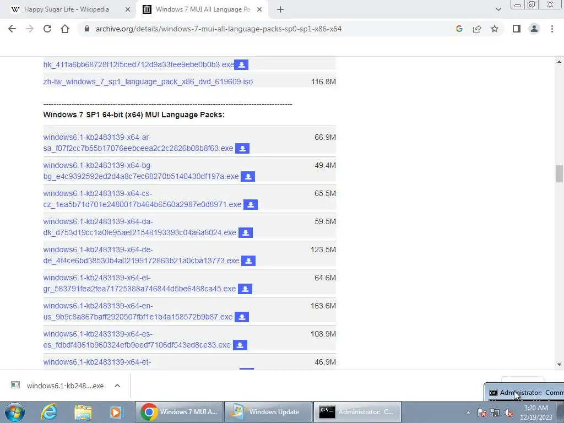Click the site lock icon in address bar
The image size is (564, 423).
[x=86, y=29]
